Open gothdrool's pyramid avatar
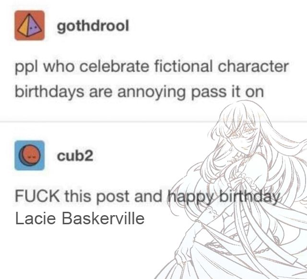This screenshot has width=307, height=279. (x=30, y=25)
